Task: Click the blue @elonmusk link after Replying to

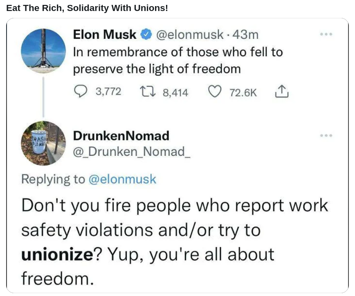Action: tap(122, 179)
